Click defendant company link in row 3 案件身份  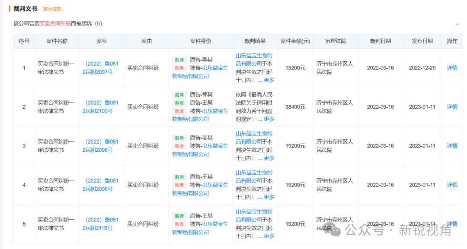[x=200, y=150]
